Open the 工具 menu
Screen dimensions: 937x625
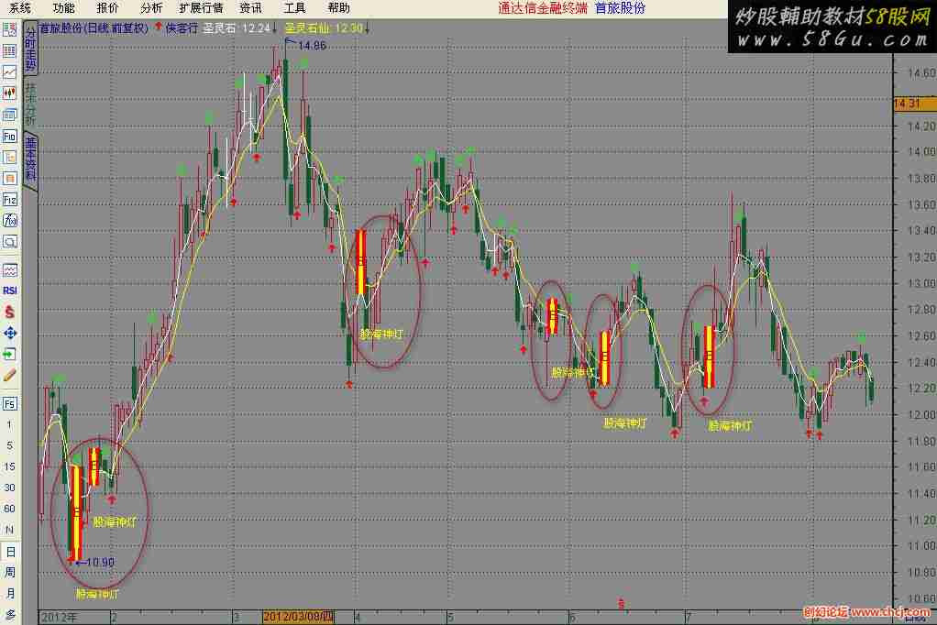(294, 7)
